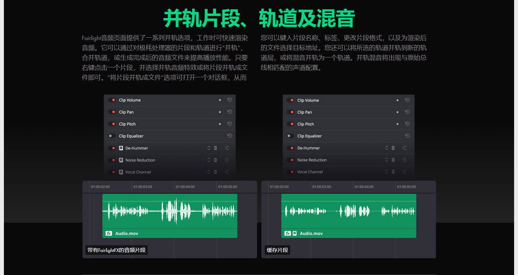Select Noise Reduction row in left panel
Screen dimensions: 518x275
(x=140, y=160)
